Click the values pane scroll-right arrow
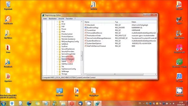Viewport: 188px width, 106px height. pyautogui.click(x=156, y=74)
